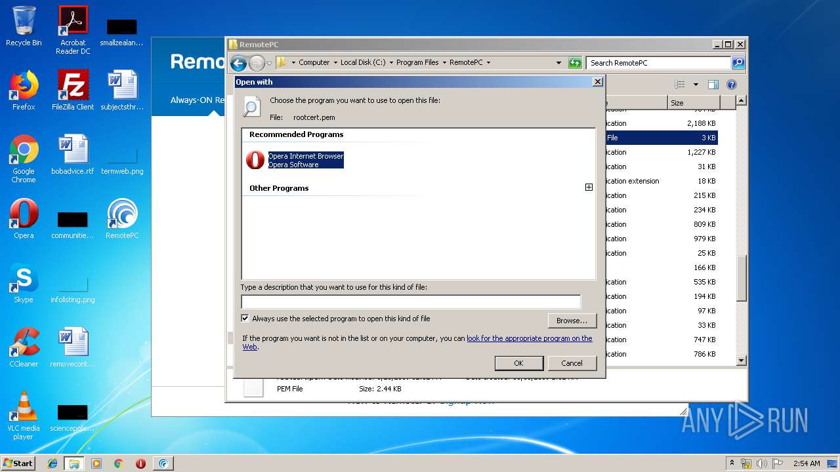Focus the file description text field
Viewport: 840px width, 472px height.
click(x=411, y=302)
